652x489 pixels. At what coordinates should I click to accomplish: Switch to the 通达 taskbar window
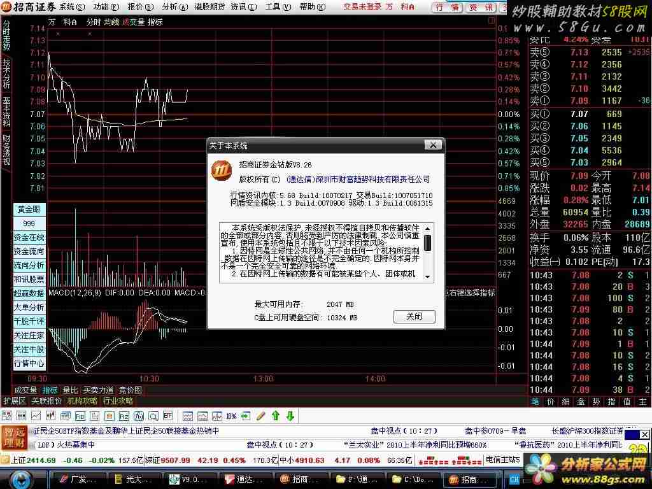245,480
